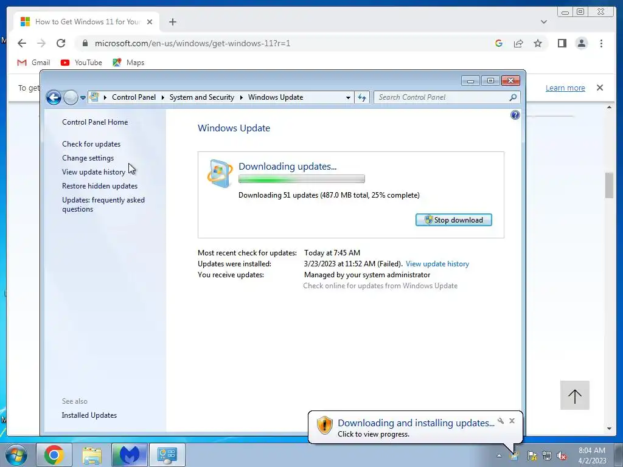The width and height of the screenshot is (623, 467).
Task: Open new tab with plus button
Action: pyautogui.click(x=172, y=22)
